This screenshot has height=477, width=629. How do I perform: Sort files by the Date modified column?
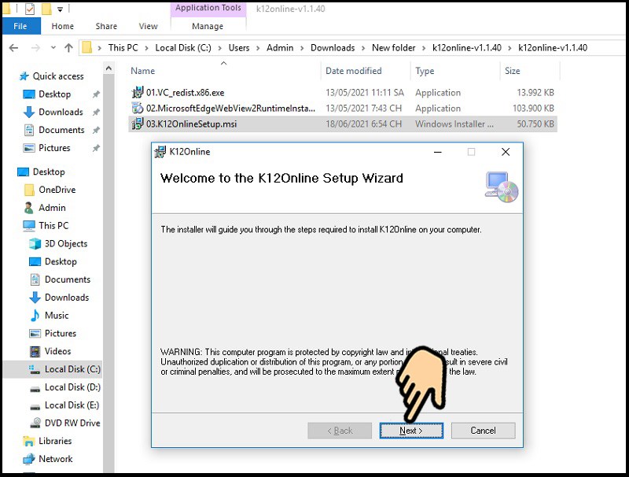(x=353, y=71)
